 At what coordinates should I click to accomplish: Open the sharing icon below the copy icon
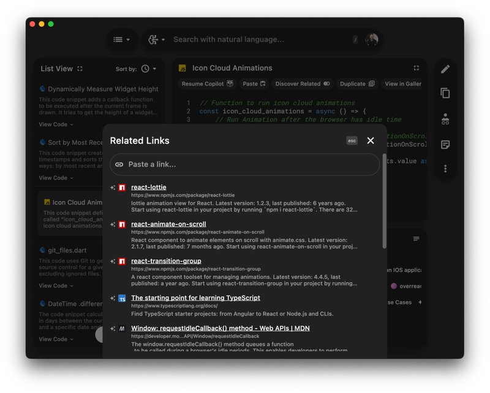445,119
